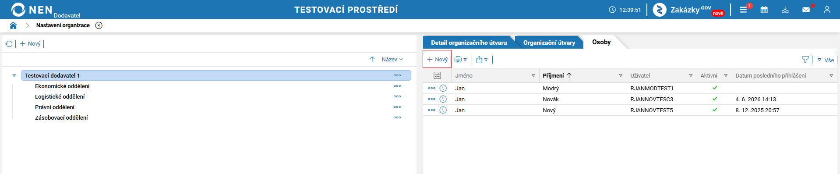
Task: Open hamburger menu with notification badge
Action: click(x=744, y=10)
